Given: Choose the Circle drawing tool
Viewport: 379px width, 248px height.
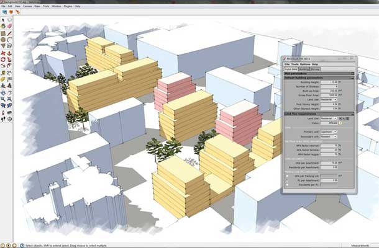Looking at the screenshot, I should click(3, 40).
